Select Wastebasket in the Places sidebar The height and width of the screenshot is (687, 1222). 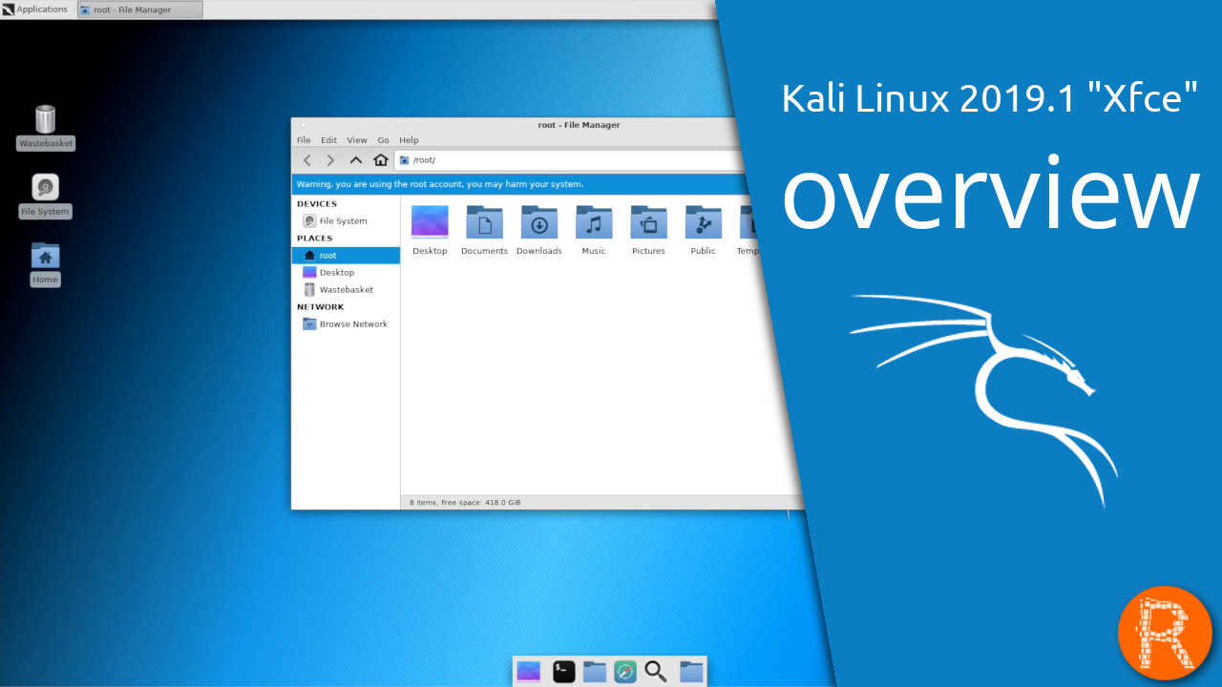pos(346,290)
